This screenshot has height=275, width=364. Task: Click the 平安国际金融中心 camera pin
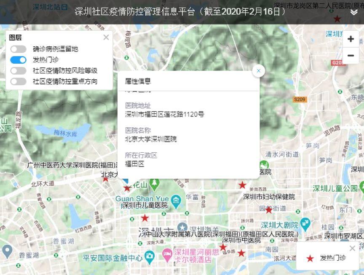(x=150, y=257)
